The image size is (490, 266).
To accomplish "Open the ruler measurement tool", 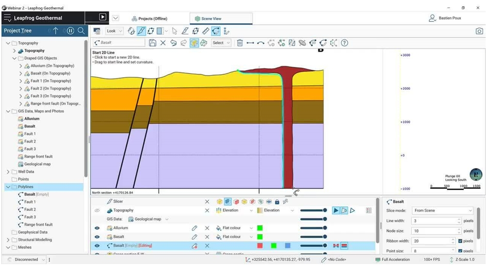I will point(206,31).
